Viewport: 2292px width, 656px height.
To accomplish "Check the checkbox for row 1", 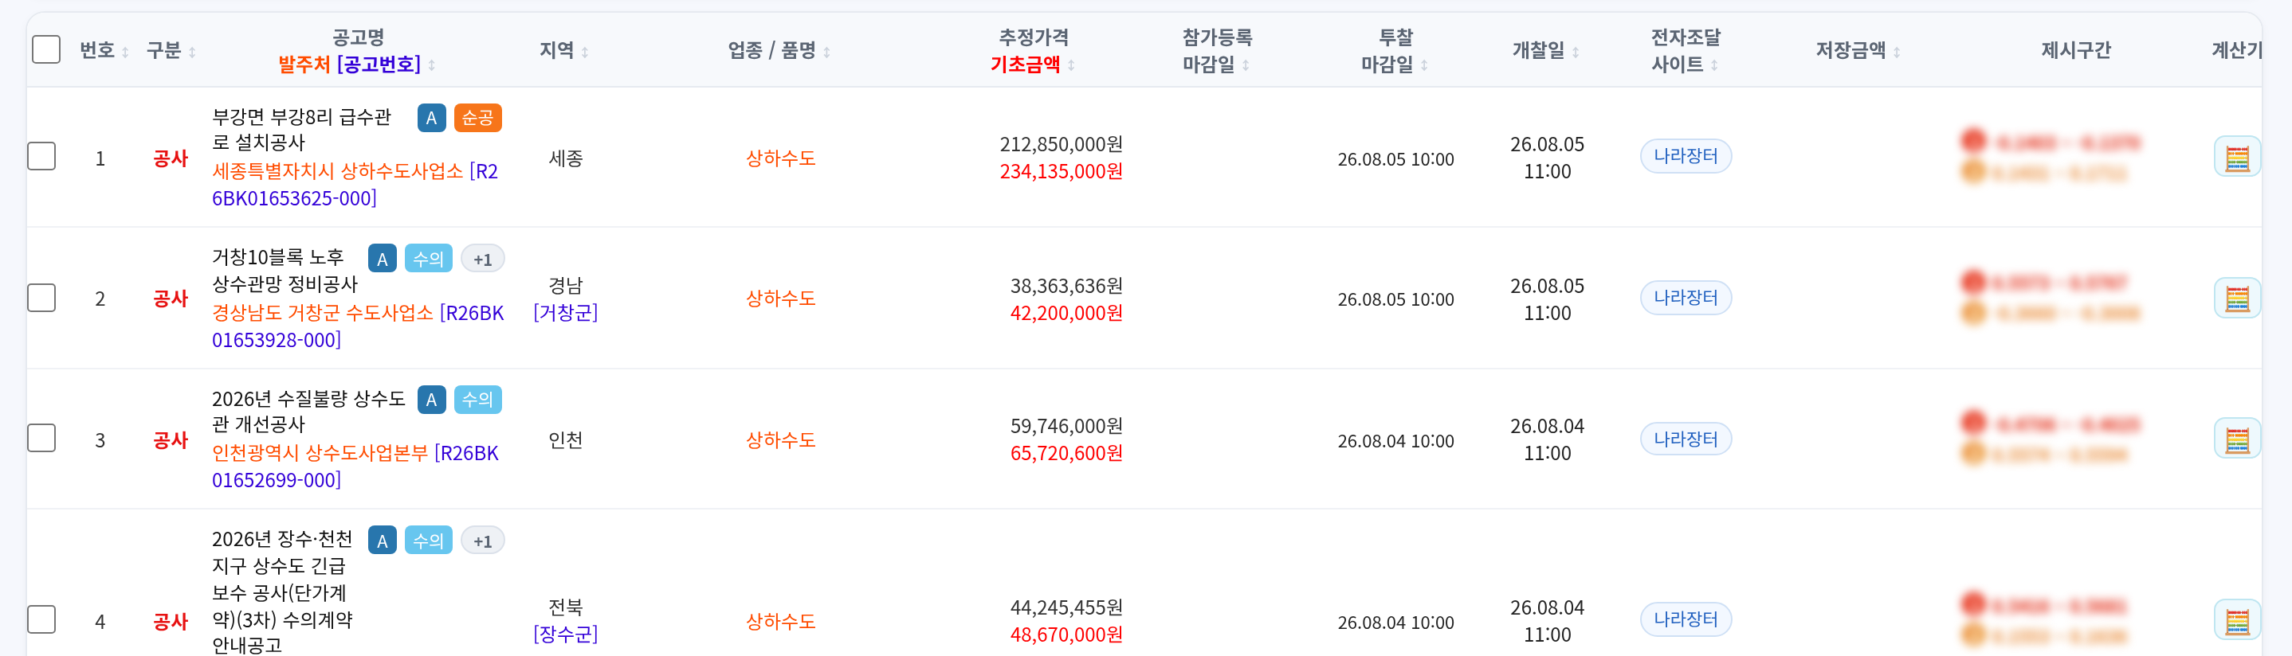I will click(41, 157).
